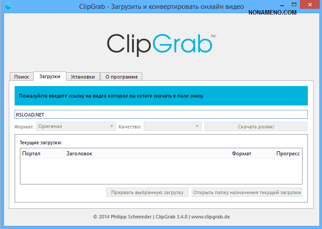
Task: Open the Установки tab
Action: tap(83, 77)
